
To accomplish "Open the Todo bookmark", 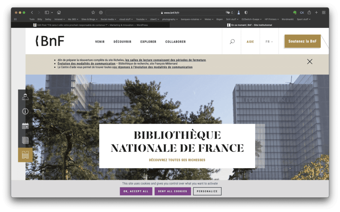I will (32, 19).
